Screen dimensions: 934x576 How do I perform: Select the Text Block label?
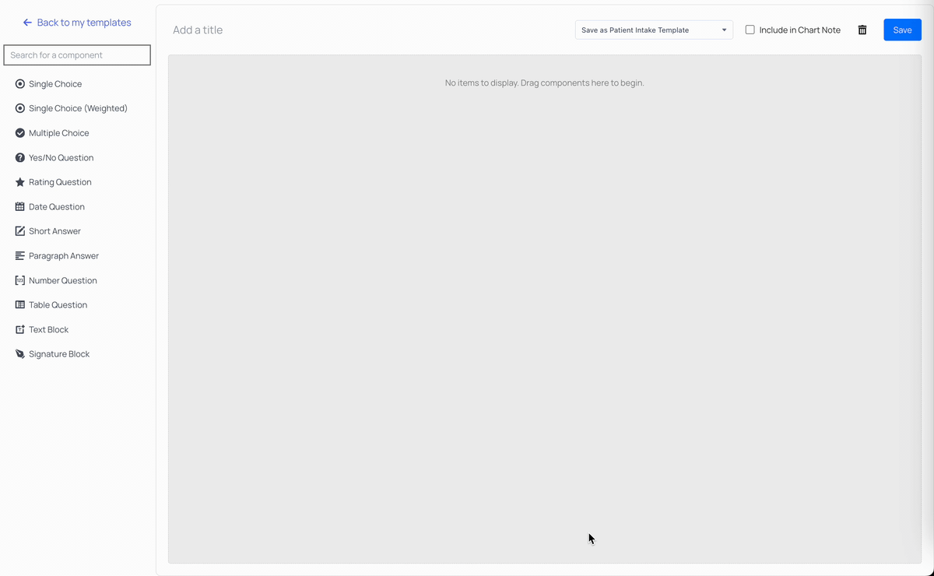(49, 329)
